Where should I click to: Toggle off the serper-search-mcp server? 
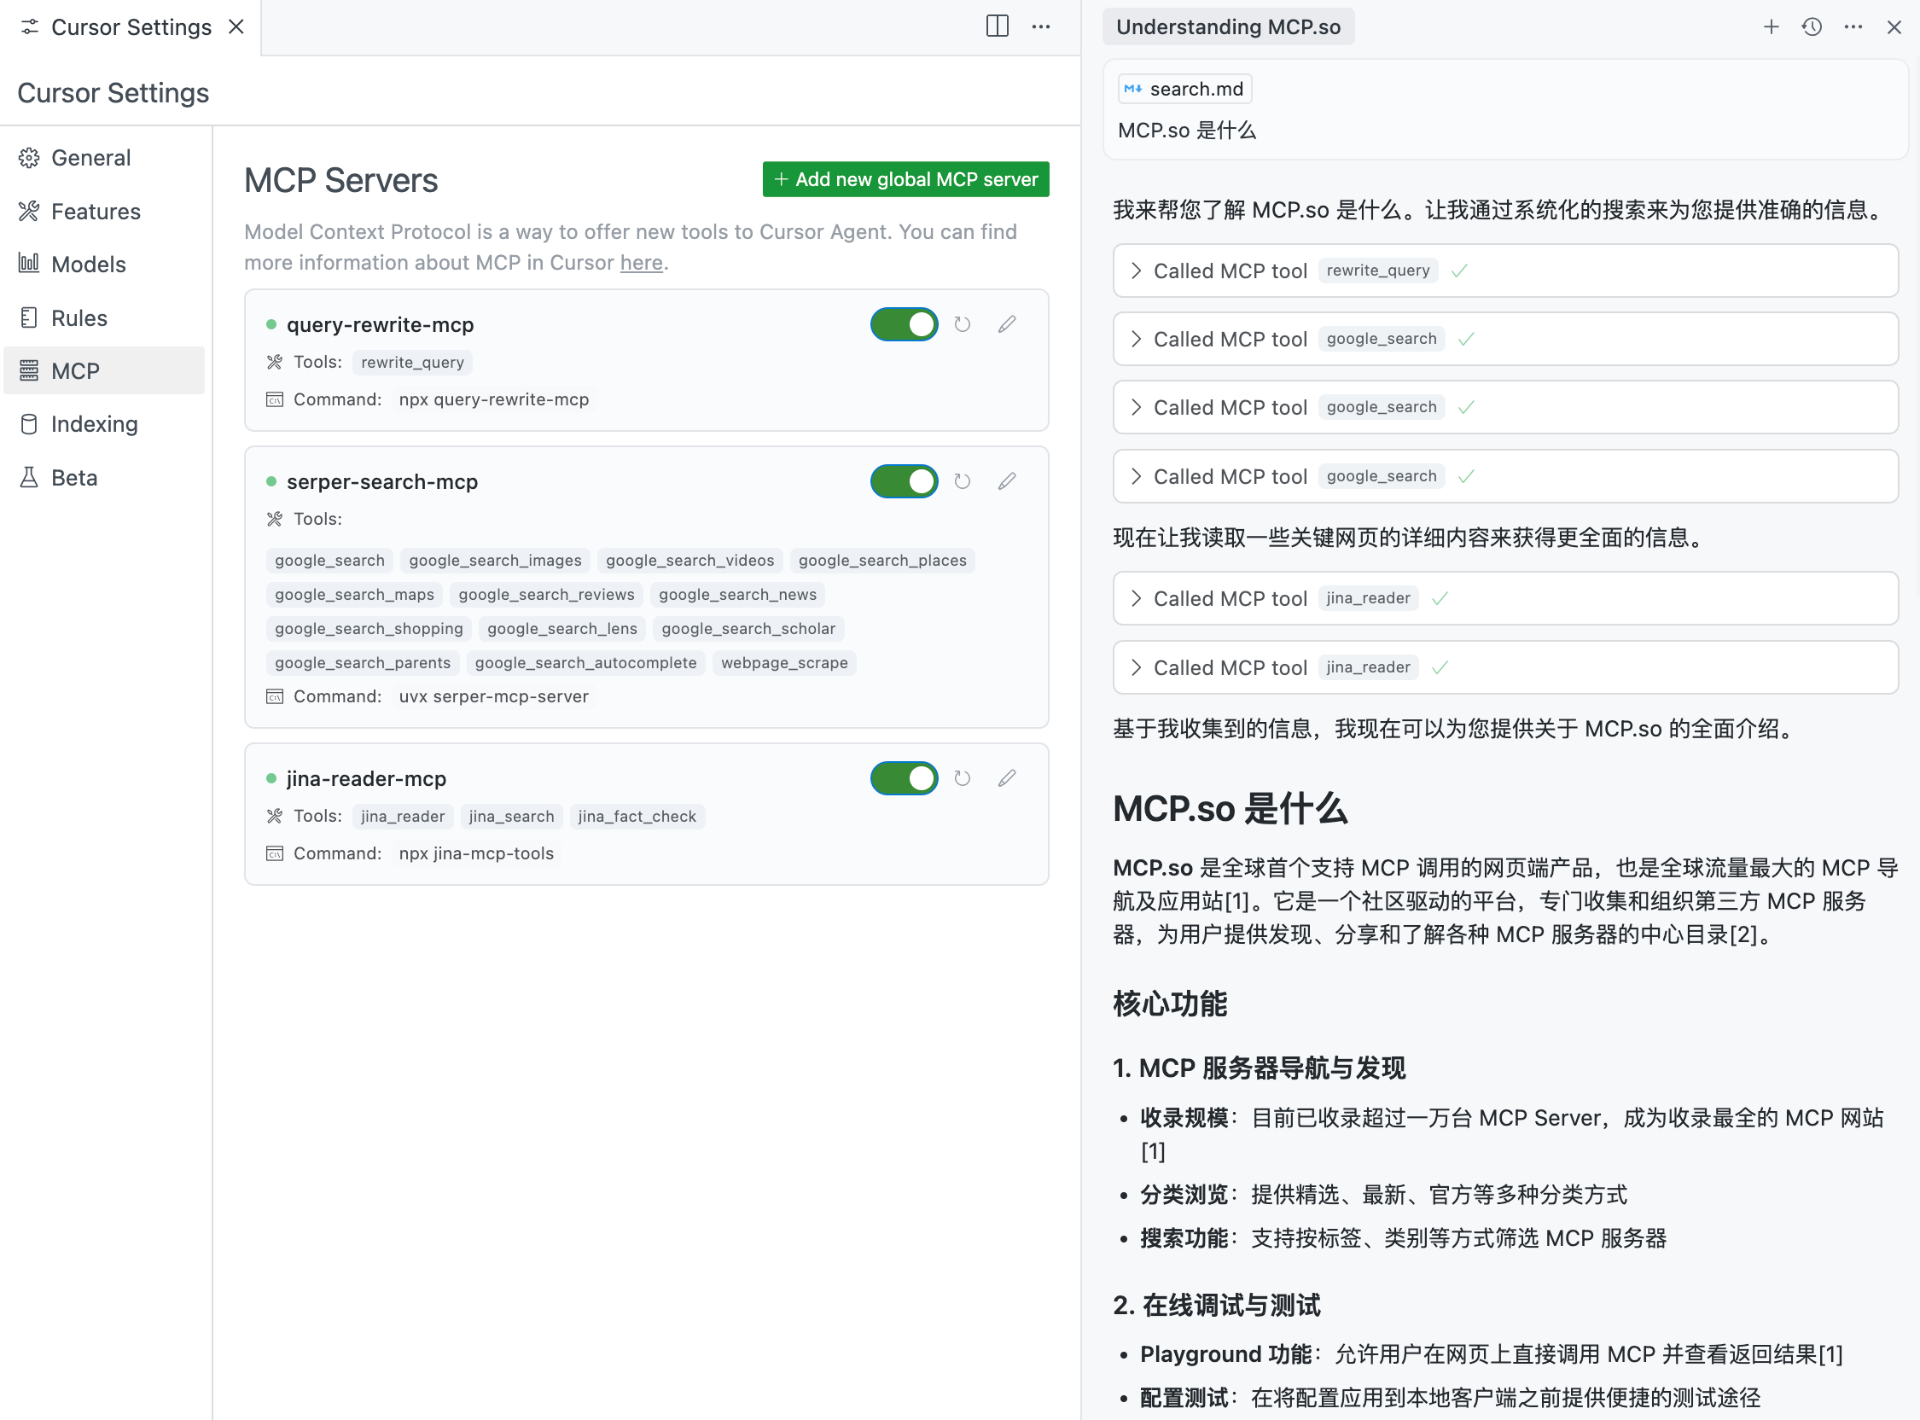coord(905,481)
